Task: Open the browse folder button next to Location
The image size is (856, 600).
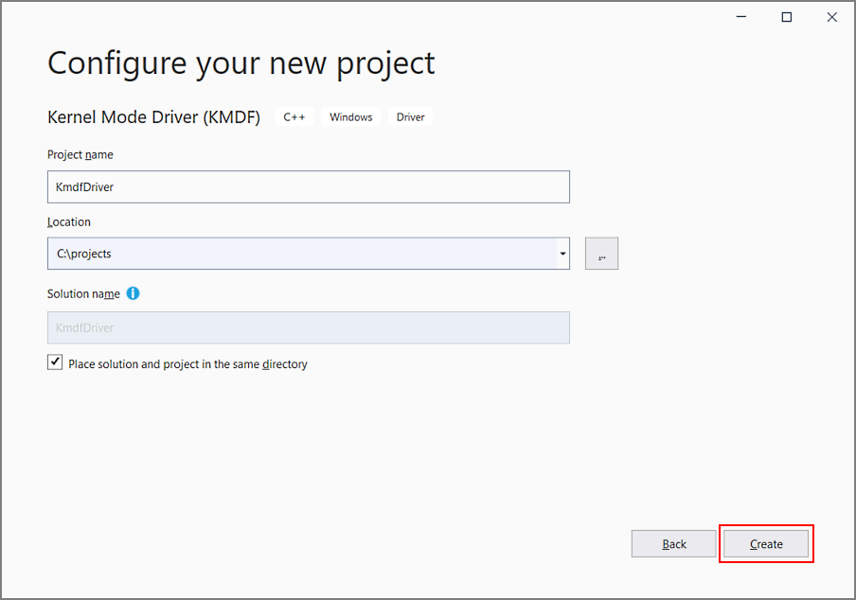Action: click(601, 253)
